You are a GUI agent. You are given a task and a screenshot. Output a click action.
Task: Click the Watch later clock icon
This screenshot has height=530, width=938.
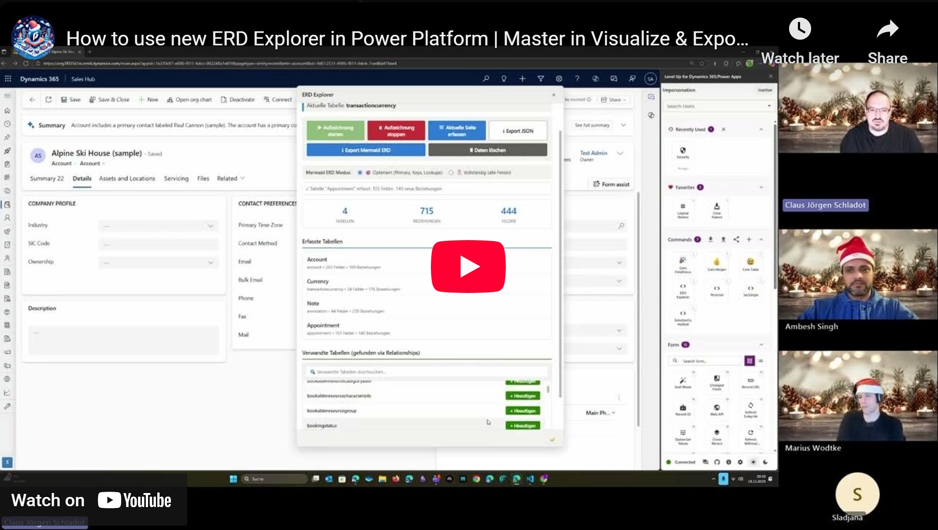[x=800, y=29]
